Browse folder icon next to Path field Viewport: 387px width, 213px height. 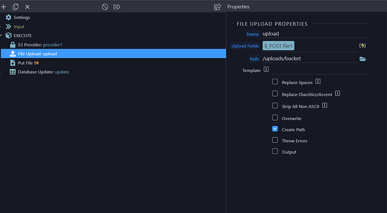coord(362,59)
